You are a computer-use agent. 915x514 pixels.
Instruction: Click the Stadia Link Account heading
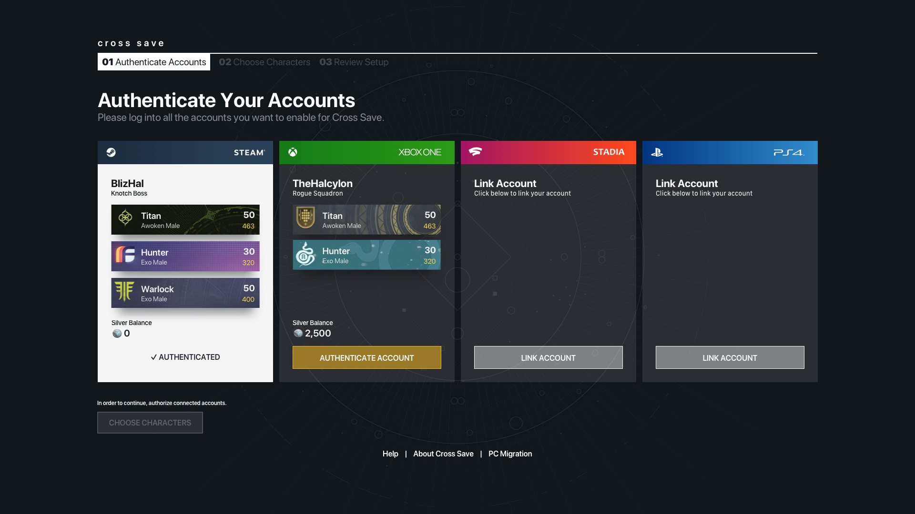(x=505, y=184)
